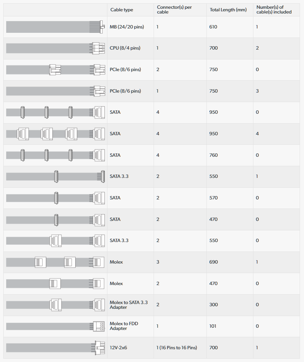Select the "Total Length (mm)" column header
Screen dimensions: 304x362
[228, 10]
